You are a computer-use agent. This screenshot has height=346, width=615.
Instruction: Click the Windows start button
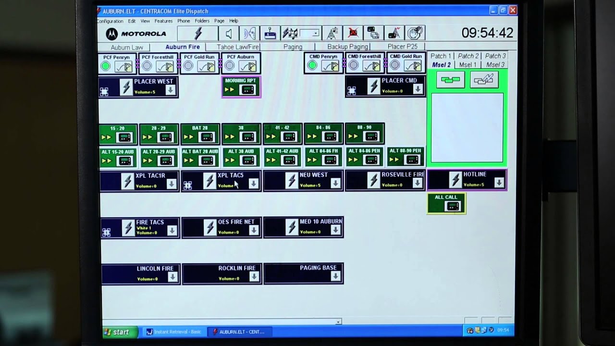(x=120, y=332)
